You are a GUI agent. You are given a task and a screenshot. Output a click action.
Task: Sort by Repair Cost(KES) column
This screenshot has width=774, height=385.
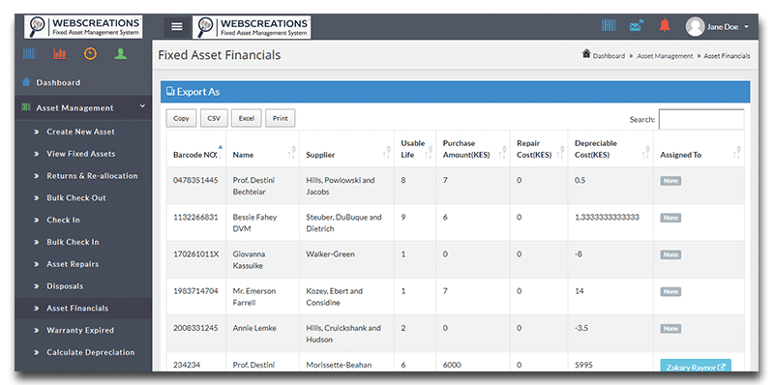click(x=539, y=149)
